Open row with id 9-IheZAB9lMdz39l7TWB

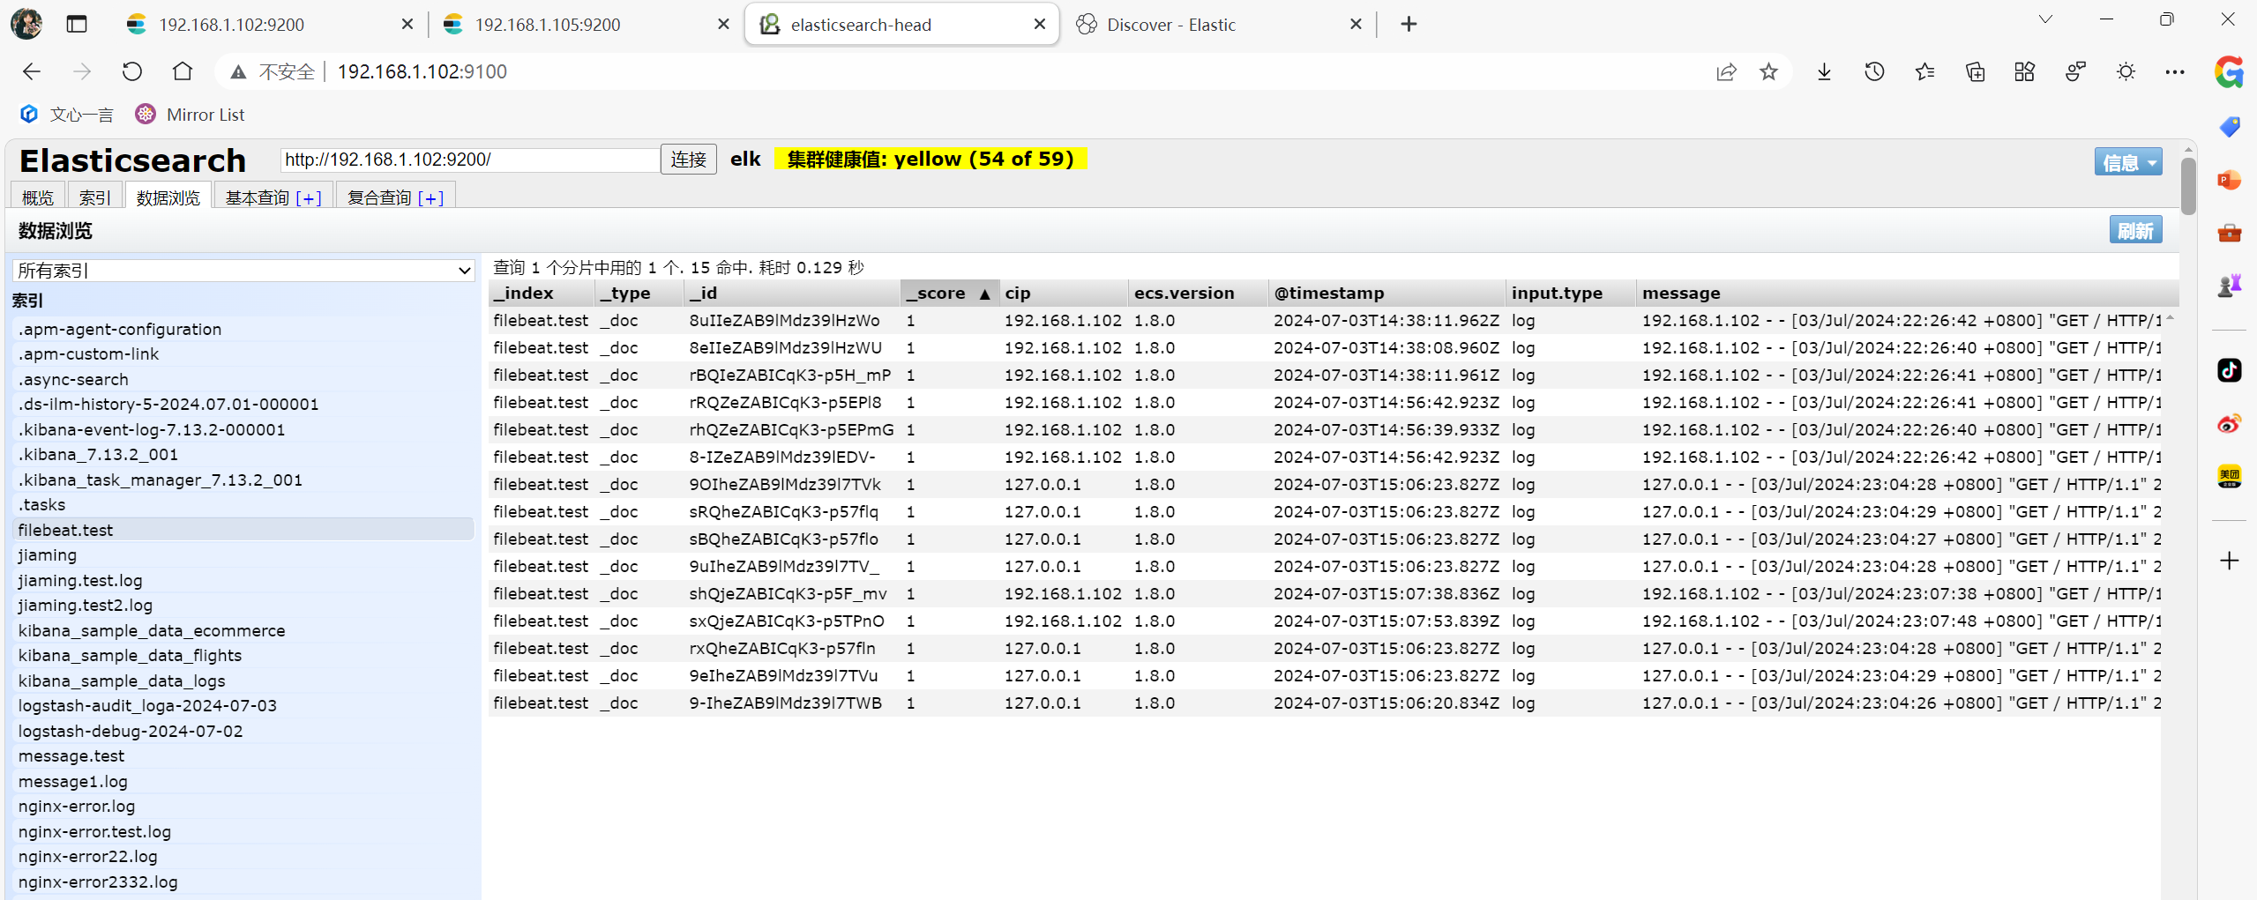(x=1326, y=703)
